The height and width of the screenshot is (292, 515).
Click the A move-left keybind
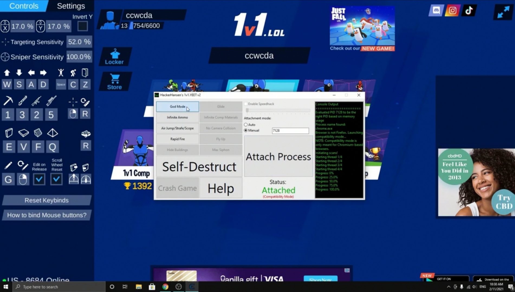pos(31,85)
